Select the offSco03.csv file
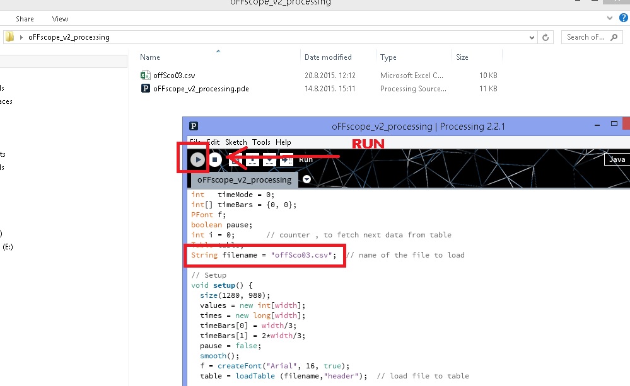 174,75
